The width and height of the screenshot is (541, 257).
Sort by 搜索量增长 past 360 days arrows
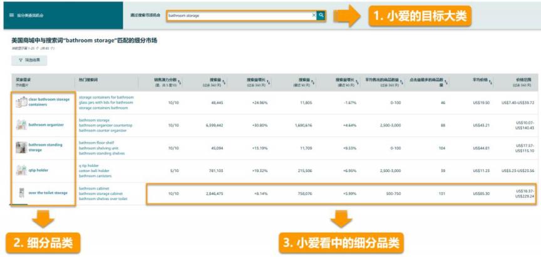click(269, 82)
